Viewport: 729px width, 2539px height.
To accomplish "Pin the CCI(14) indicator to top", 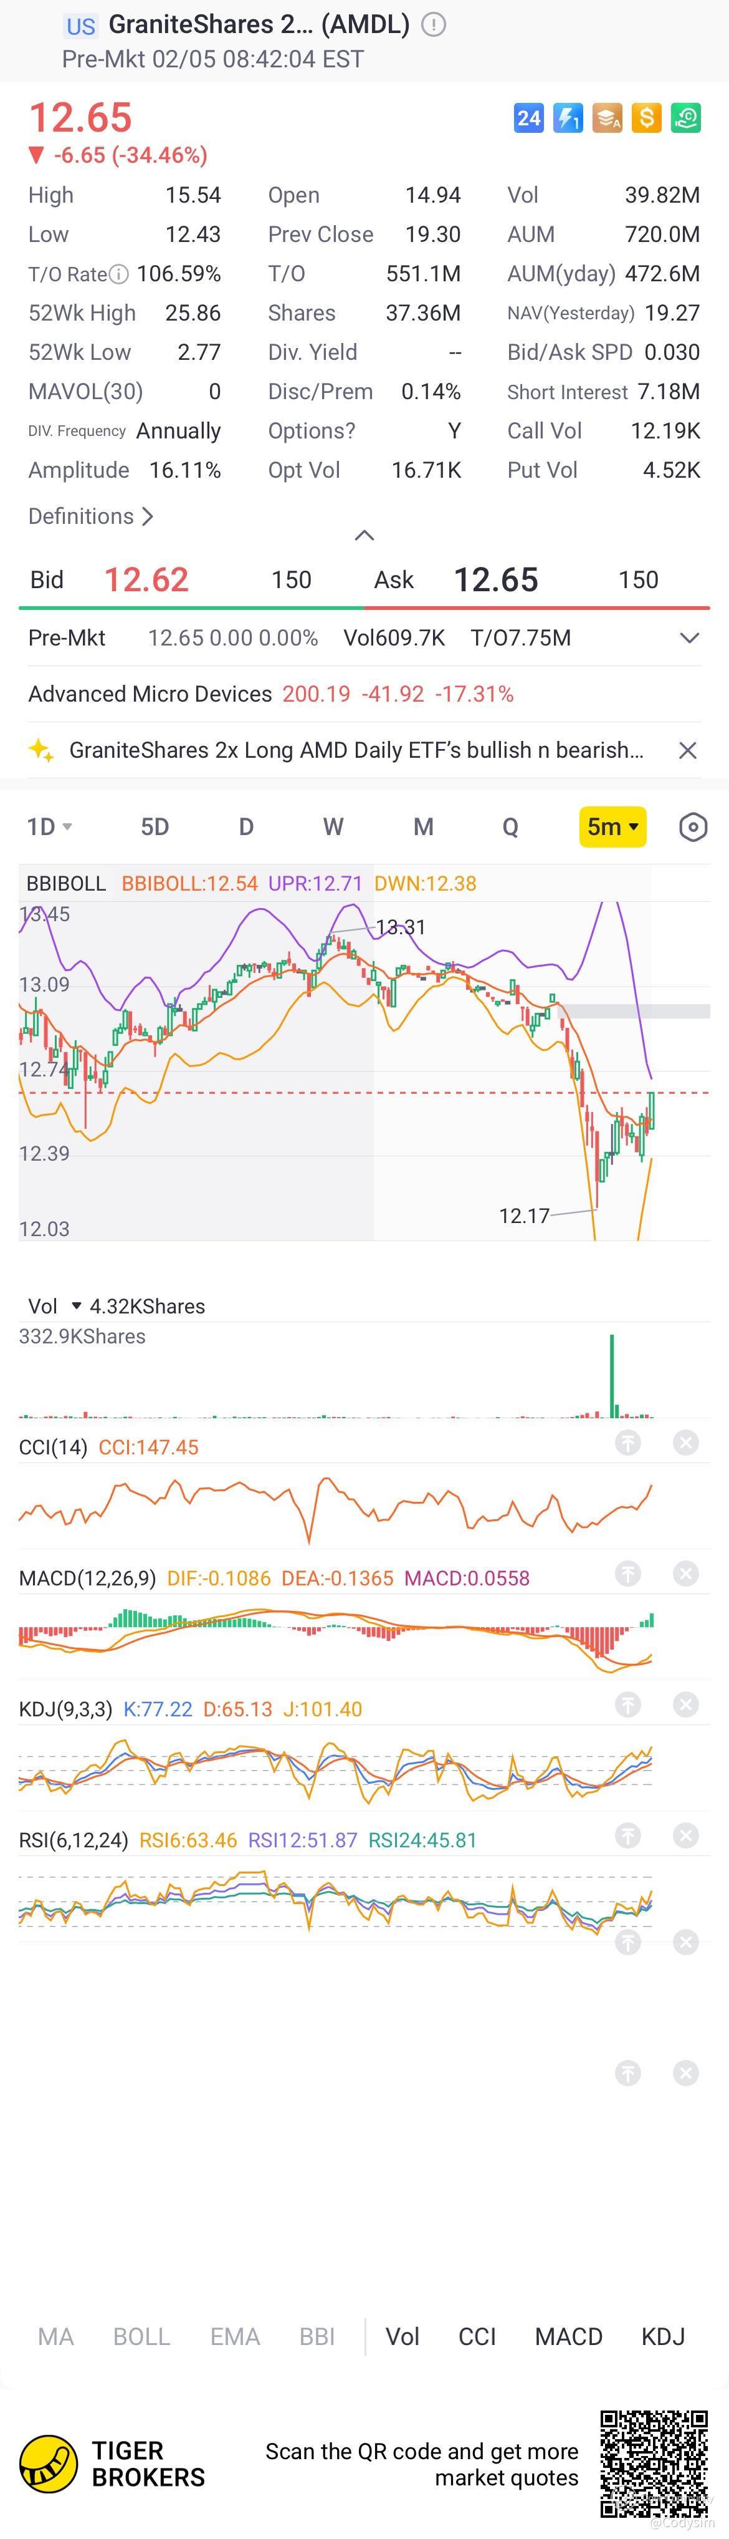I will tap(629, 1443).
